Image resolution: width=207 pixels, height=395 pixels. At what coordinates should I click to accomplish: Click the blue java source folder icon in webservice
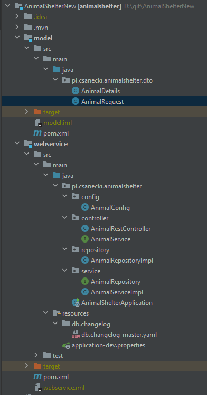(57, 175)
